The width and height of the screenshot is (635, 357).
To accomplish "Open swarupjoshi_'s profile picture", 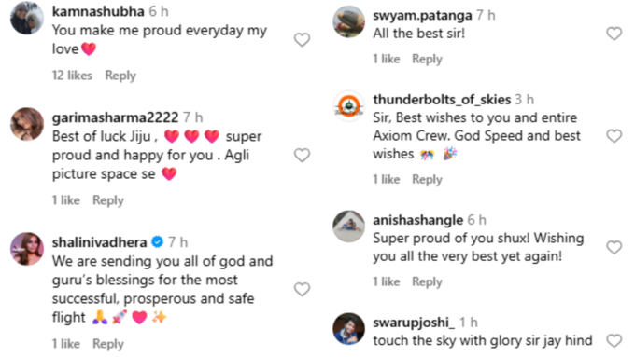I will [348, 329].
